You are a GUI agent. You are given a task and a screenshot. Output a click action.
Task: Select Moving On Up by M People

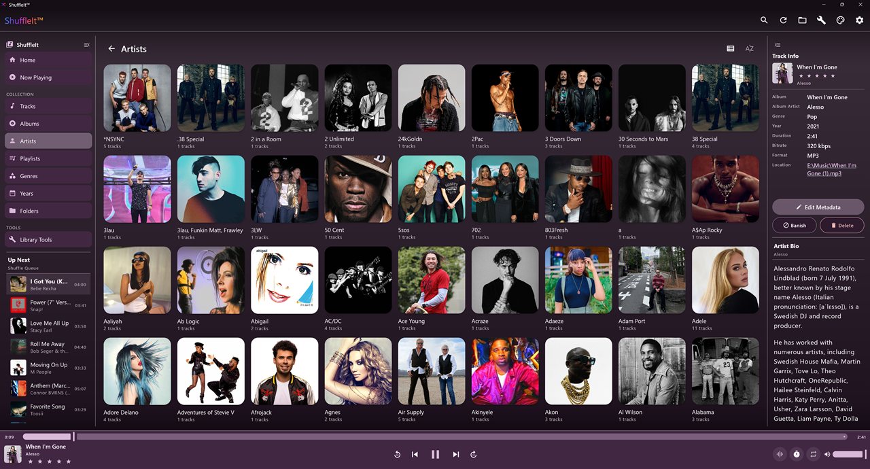pos(48,368)
